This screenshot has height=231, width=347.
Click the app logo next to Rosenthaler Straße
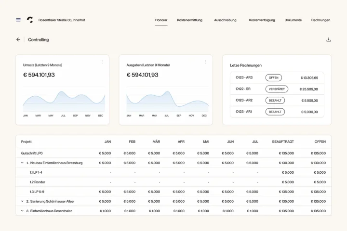click(30, 20)
